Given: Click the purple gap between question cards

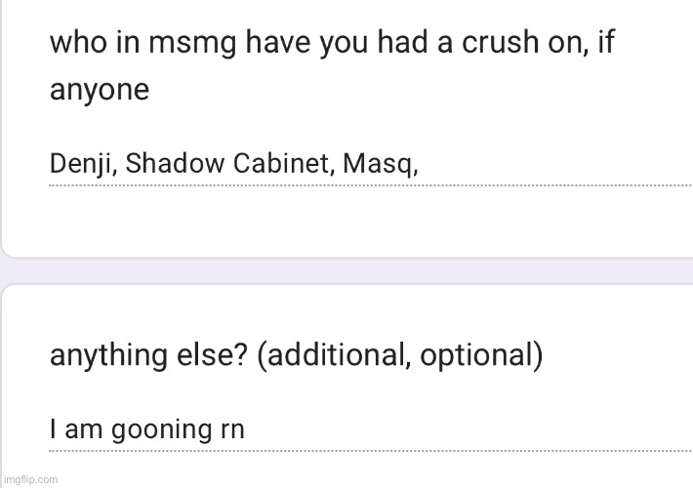Looking at the screenshot, I should [x=346, y=271].
